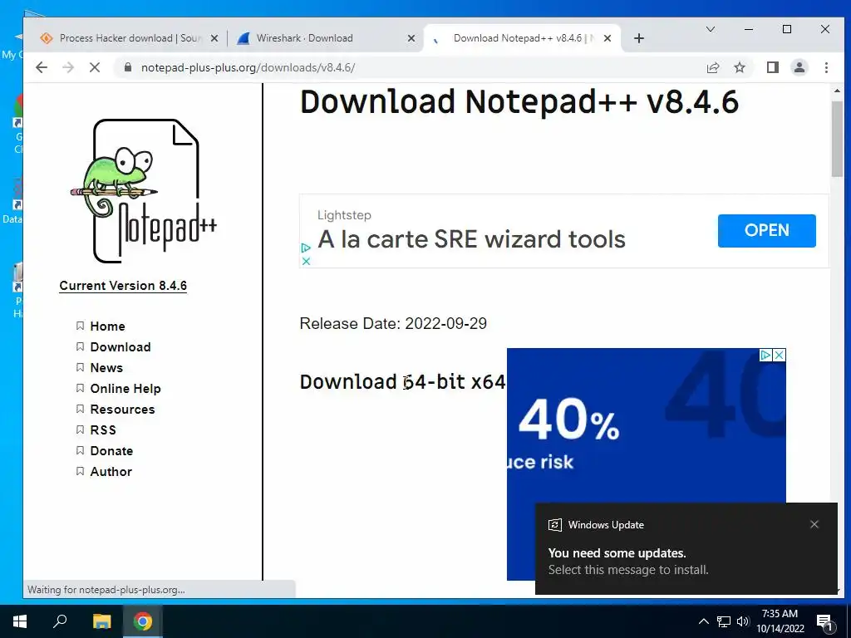Open the News sidebar link
The width and height of the screenshot is (851, 638).
click(x=106, y=368)
